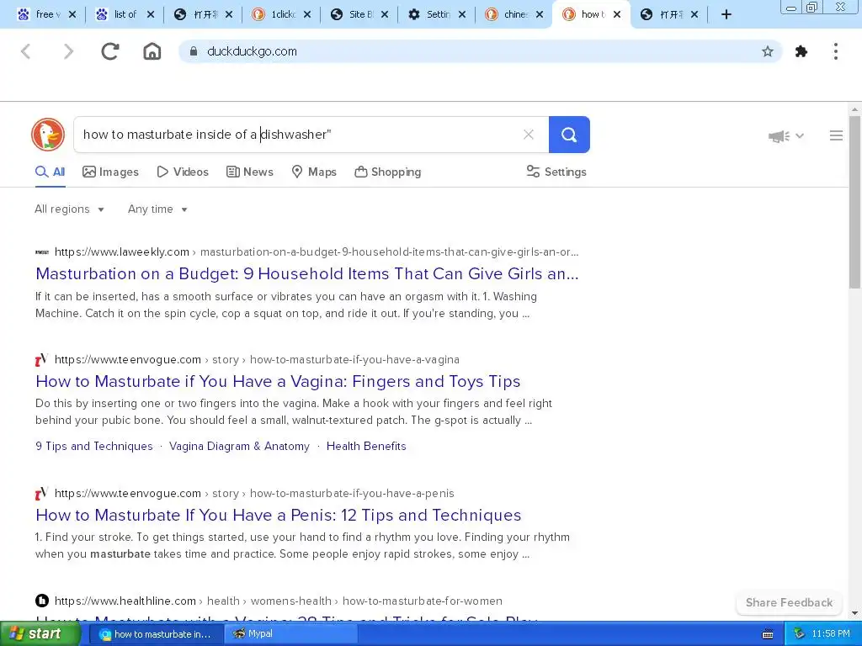862x646 pixels.
Task: Close the 'free v' tab
Action: pos(72,15)
